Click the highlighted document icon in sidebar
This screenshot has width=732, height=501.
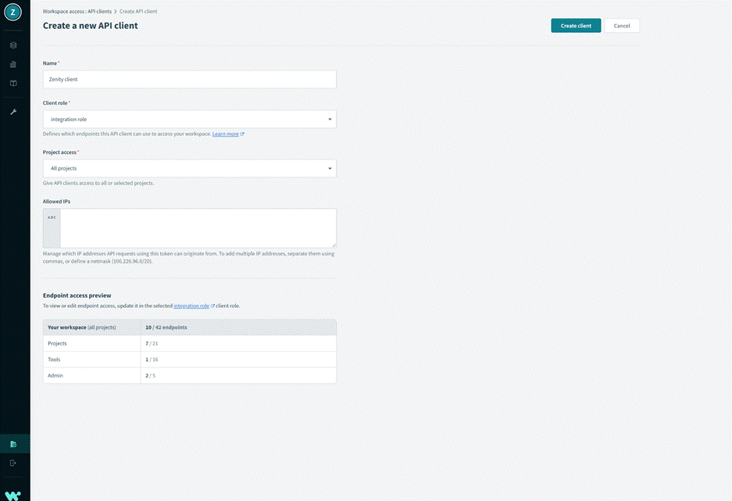(x=13, y=444)
